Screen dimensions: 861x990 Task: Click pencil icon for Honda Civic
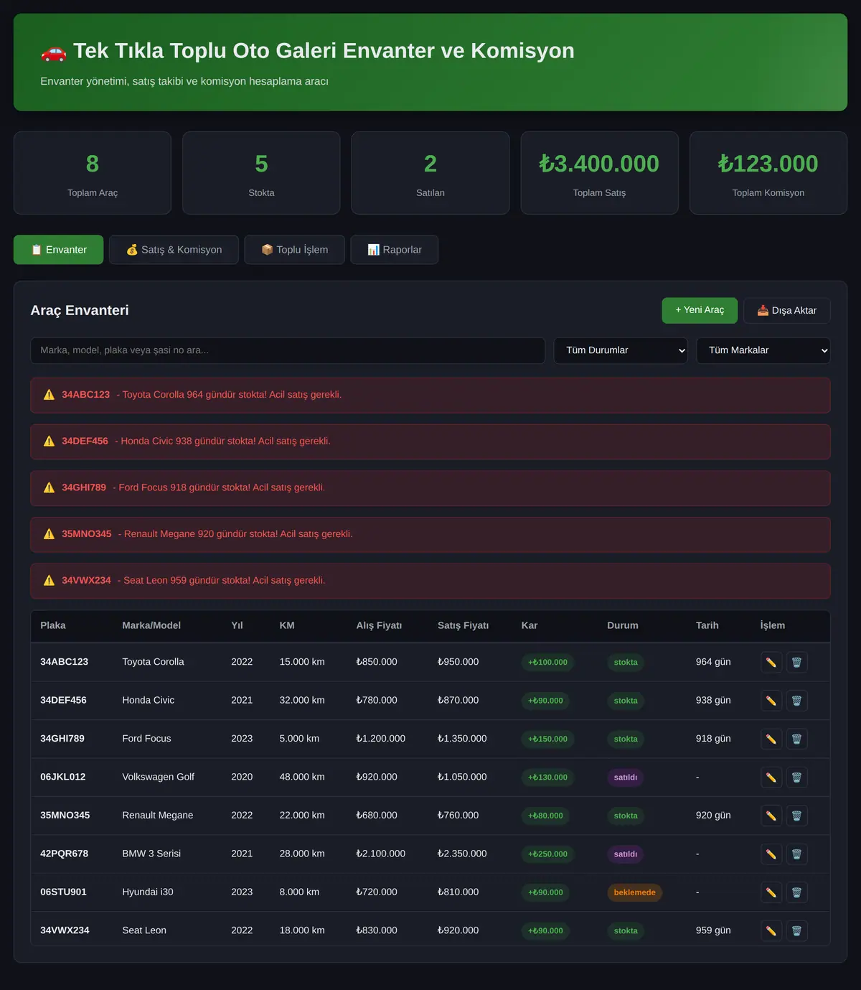(x=771, y=701)
